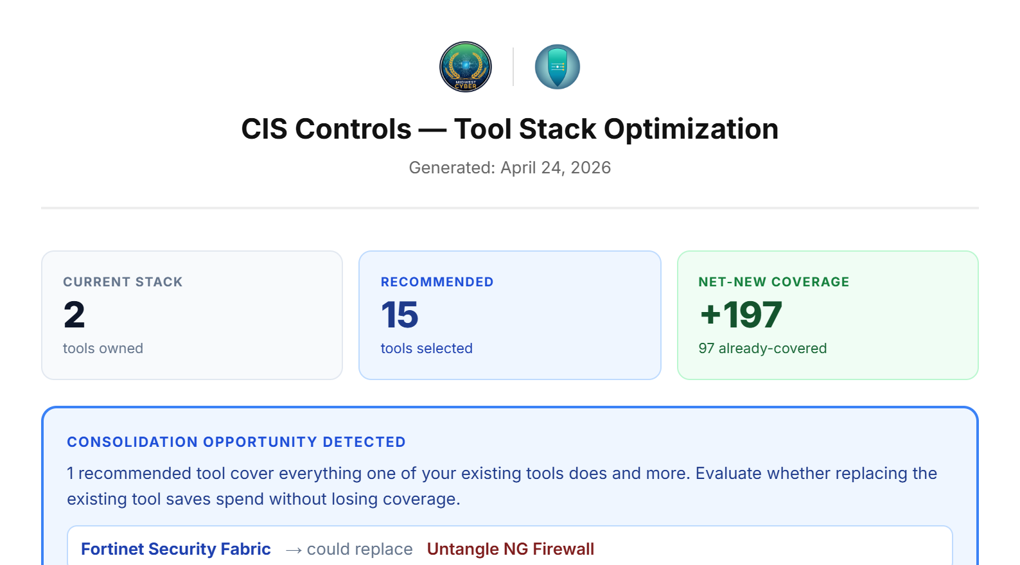The width and height of the screenshot is (1020, 565).
Task: Click the CIS Controls Tool Stack Optimization heading
Action: (510, 129)
